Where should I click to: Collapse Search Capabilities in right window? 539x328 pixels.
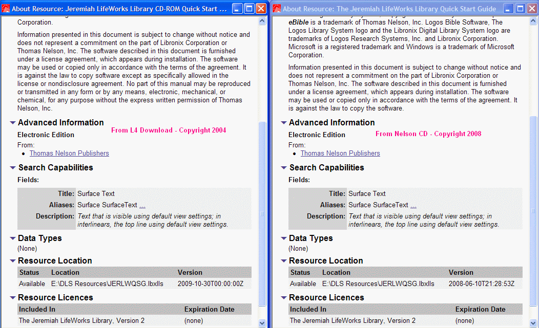pyautogui.click(x=284, y=168)
